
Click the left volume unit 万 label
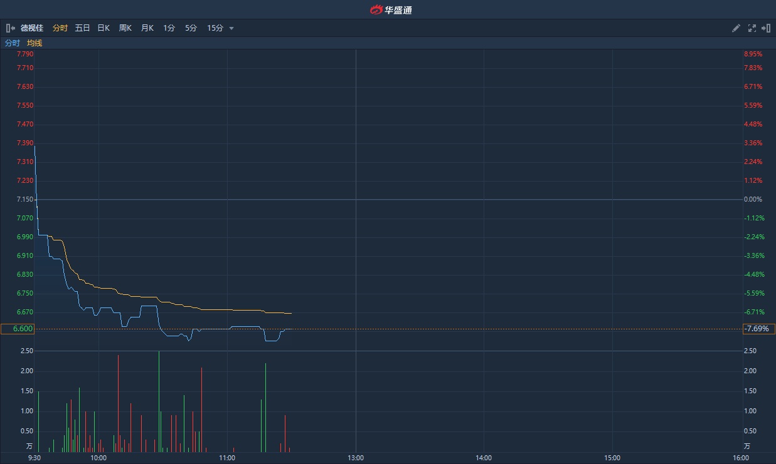click(29, 446)
